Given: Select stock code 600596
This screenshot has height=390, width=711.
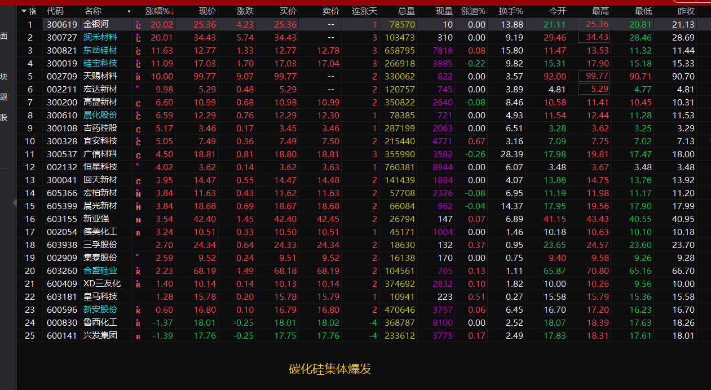Looking at the screenshot, I should click(62, 309).
